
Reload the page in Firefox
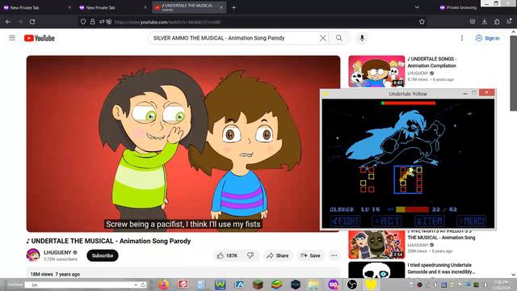(x=32, y=22)
